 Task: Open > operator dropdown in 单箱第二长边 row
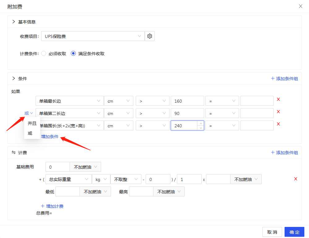[x=152, y=113]
